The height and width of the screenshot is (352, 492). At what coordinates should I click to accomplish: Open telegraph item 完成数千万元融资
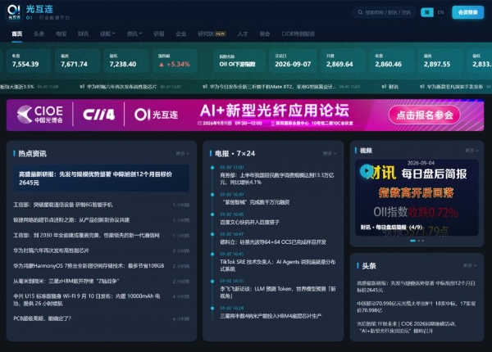click(x=256, y=202)
